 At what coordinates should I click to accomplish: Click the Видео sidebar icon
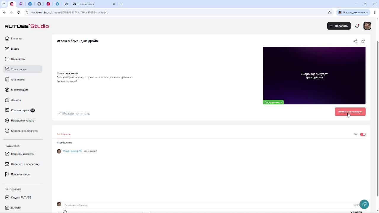tap(7, 49)
